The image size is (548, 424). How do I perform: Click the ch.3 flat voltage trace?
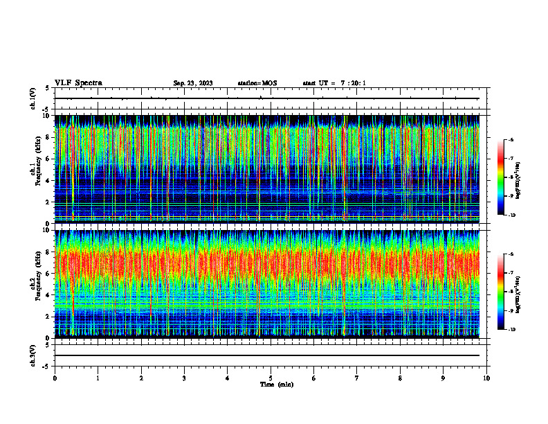click(x=267, y=355)
